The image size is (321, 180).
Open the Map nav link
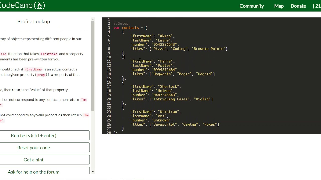click(x=279, y=6)
